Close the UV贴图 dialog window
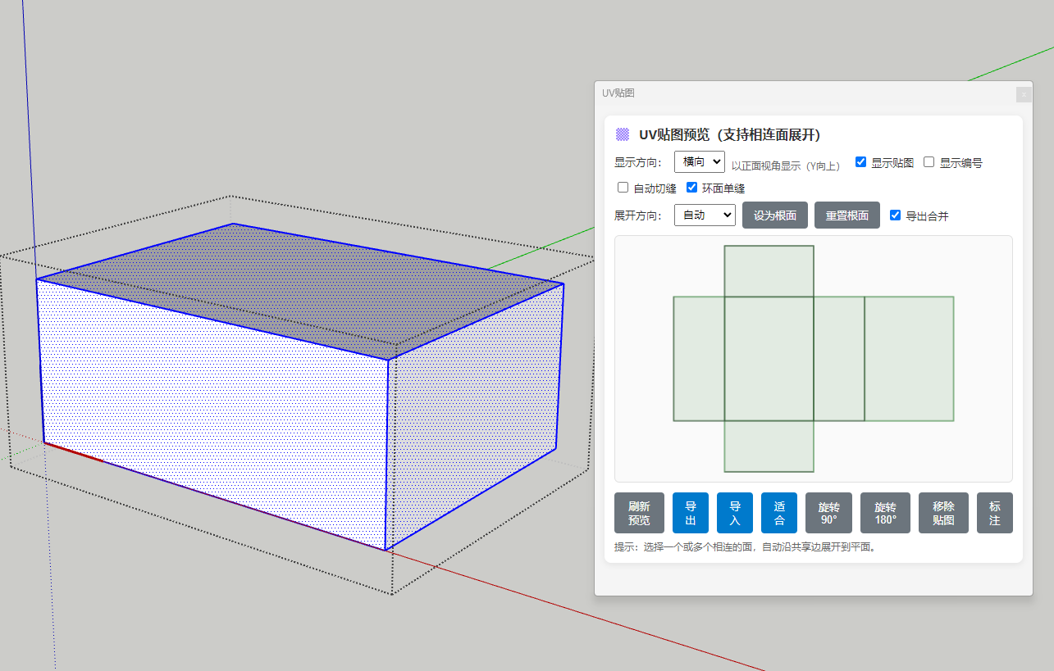The width and height of the screenshot is (1054, 671). pos(1023,94)
